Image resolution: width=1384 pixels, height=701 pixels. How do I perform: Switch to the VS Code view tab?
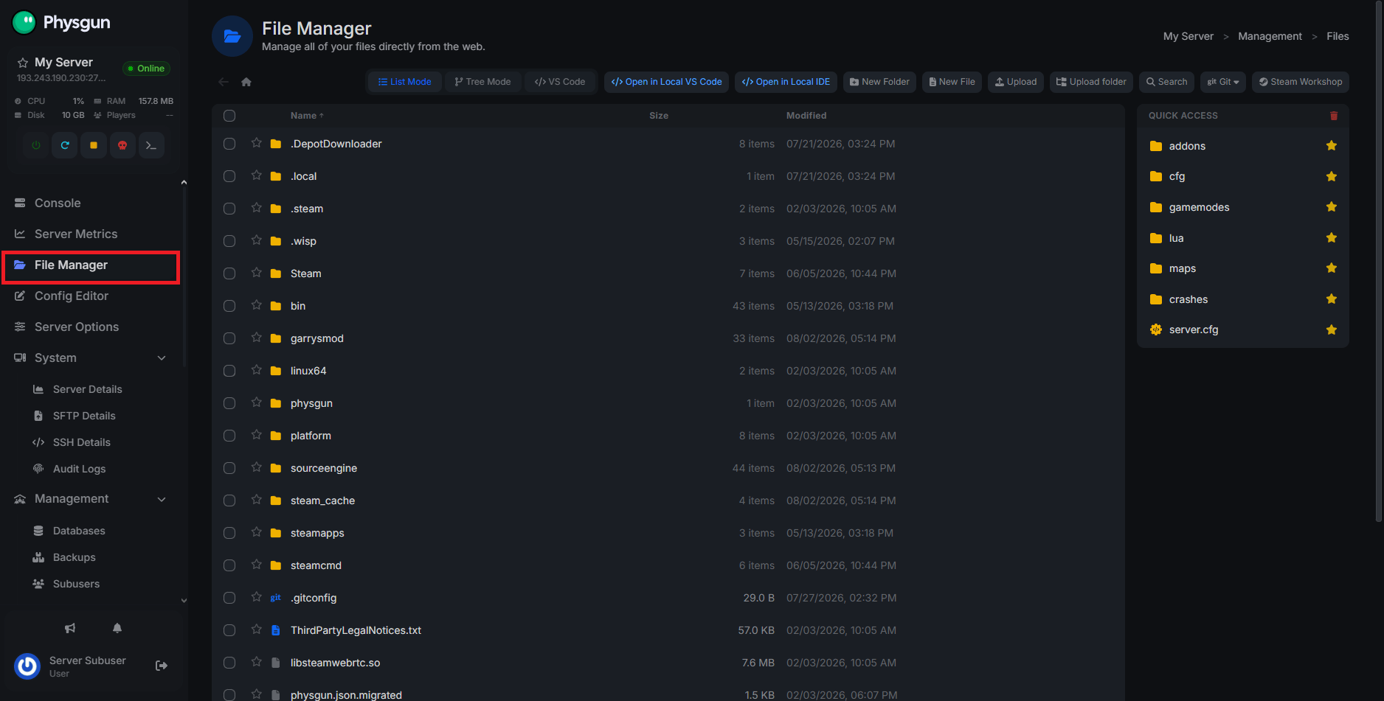tap(560, 82)
